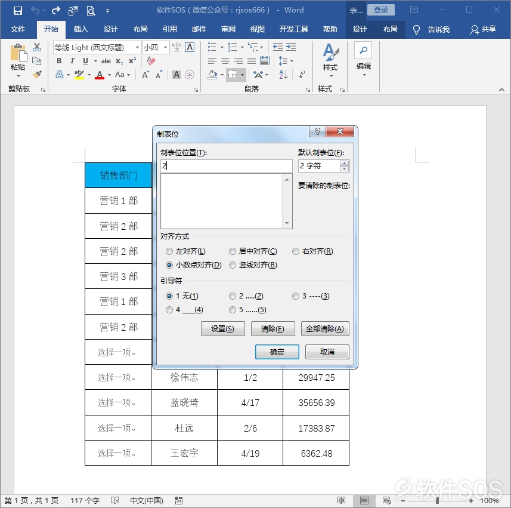Expand the underline style dropdown arrow
511x508 pixels.
[x=95, y=61]
